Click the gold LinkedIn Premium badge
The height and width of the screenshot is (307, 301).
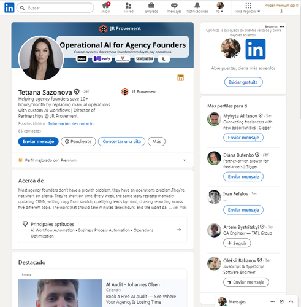[x=180, y=77]
